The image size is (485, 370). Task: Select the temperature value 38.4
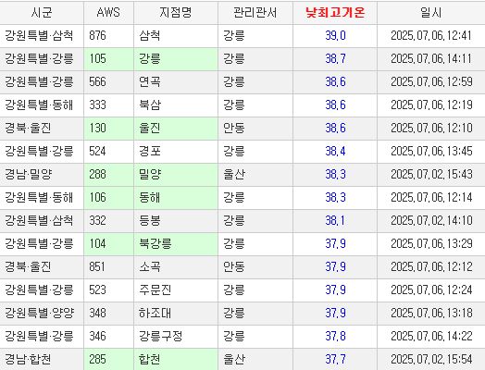(x=335, y=151)
